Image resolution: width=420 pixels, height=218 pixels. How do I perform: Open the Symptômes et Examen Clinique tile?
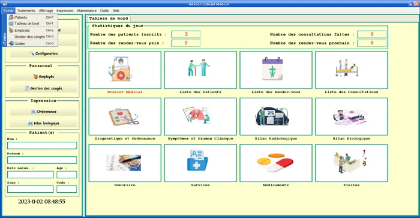click(200, 117)
